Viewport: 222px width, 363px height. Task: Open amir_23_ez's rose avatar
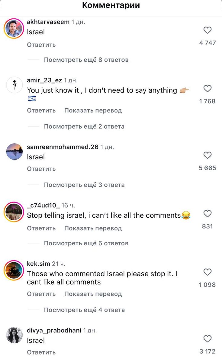pyautogui.click(x=14, y=85)
